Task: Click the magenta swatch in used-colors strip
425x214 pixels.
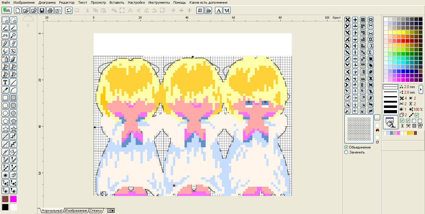Action: tap(398, 133)
